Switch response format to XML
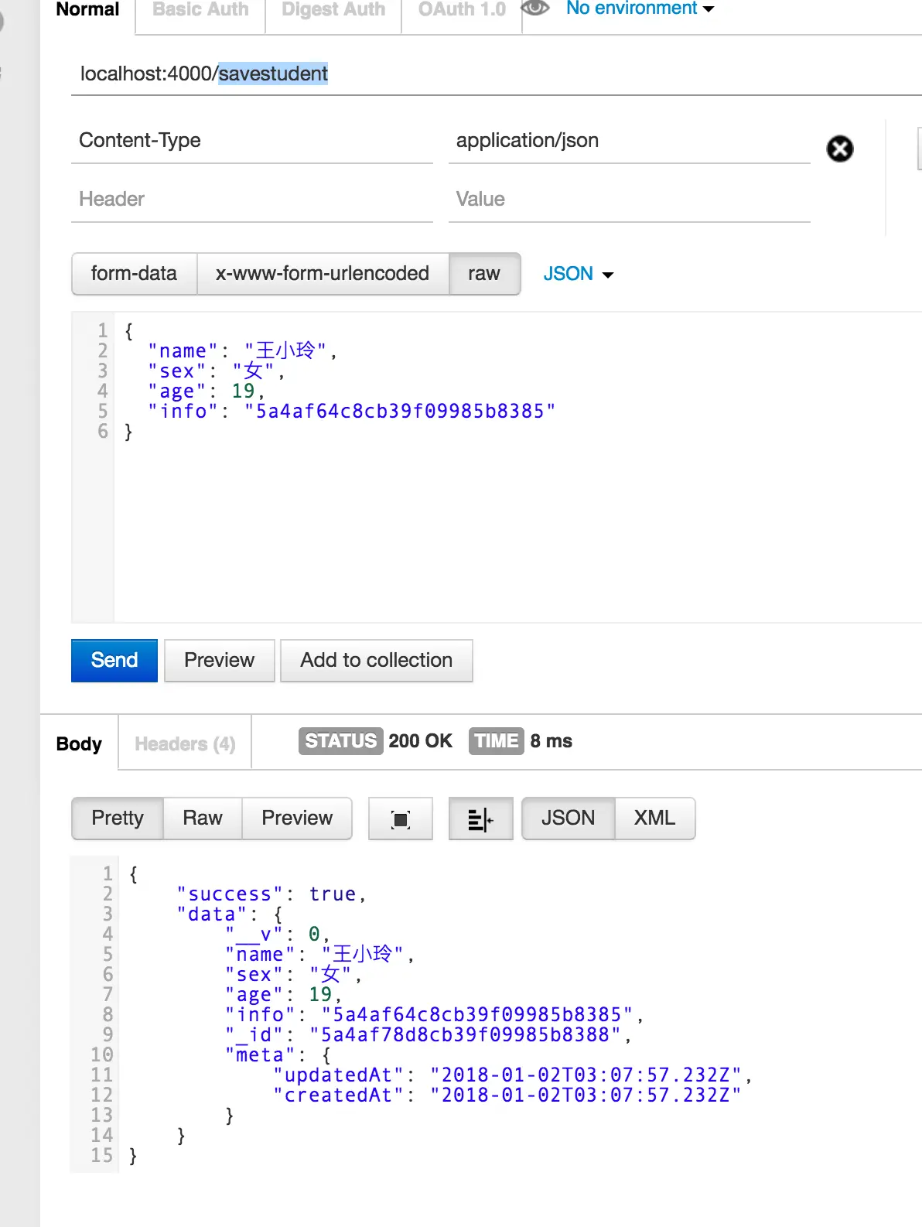This screenshot has width=922, height=1227. 655,819
